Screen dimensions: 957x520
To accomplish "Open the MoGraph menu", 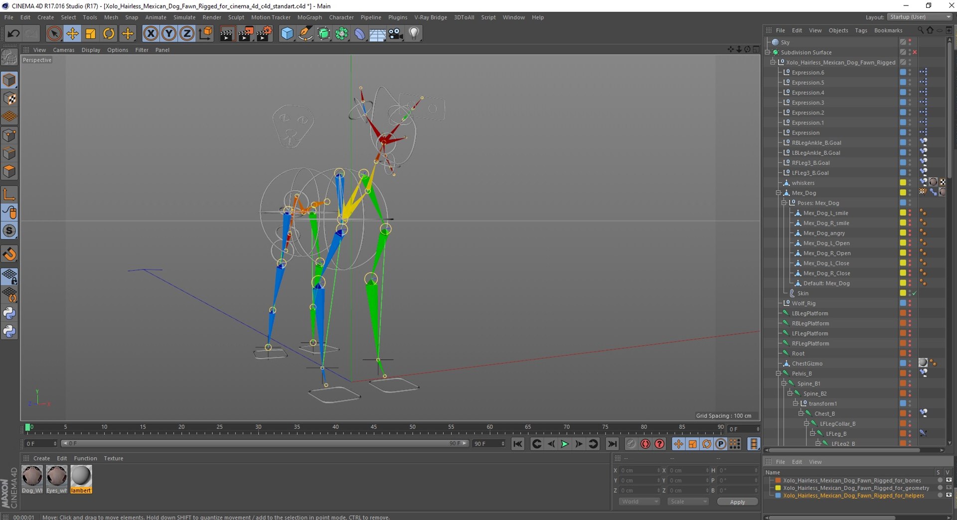I will 310,17.
